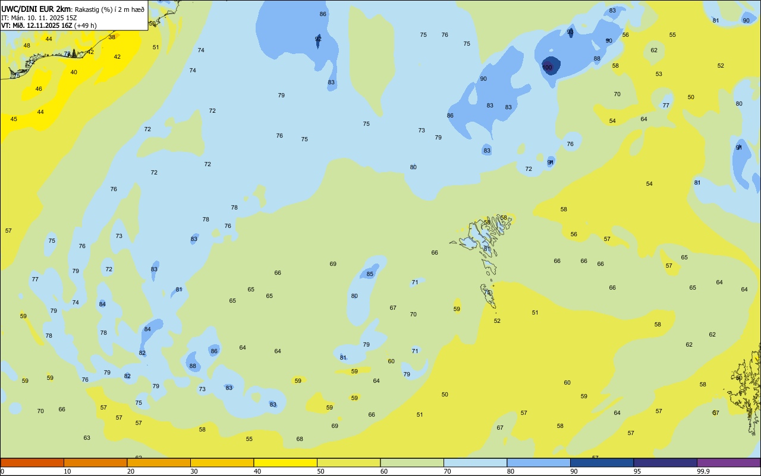This screenshot has height=476, width=761.
Task: Click the "(+49 h)" forecast offset text
Action: 86,26
